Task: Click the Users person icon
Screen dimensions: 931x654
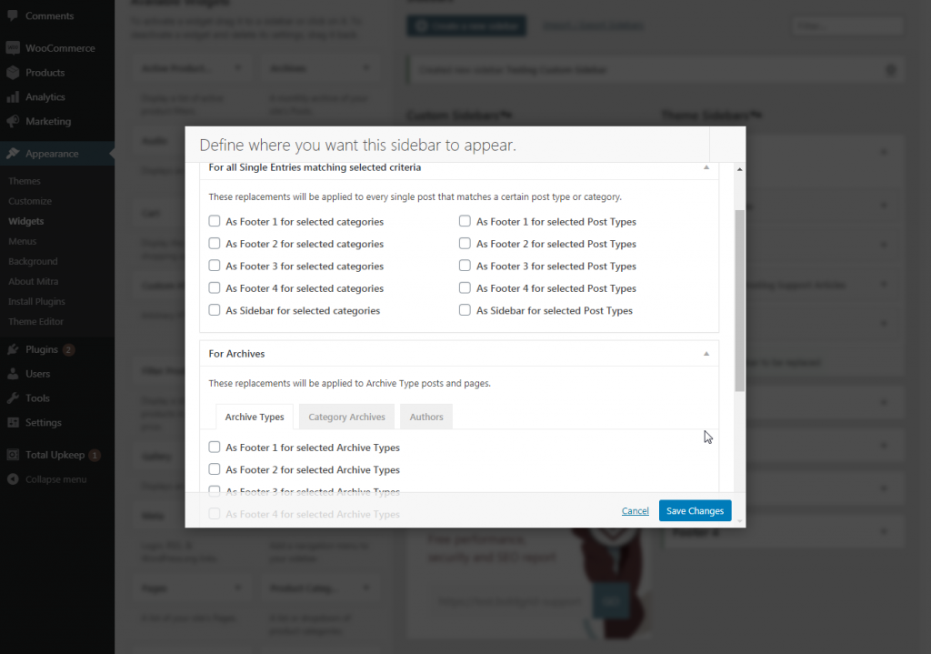Action: (13, 374)
